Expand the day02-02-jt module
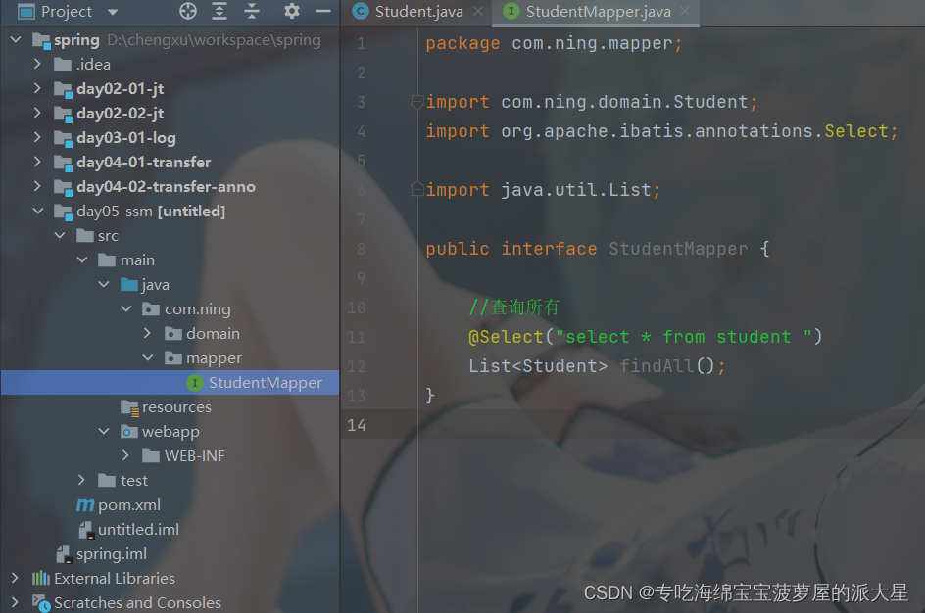Image resolution: width=925 pixels, height=613 pixels. coord(37,113)
